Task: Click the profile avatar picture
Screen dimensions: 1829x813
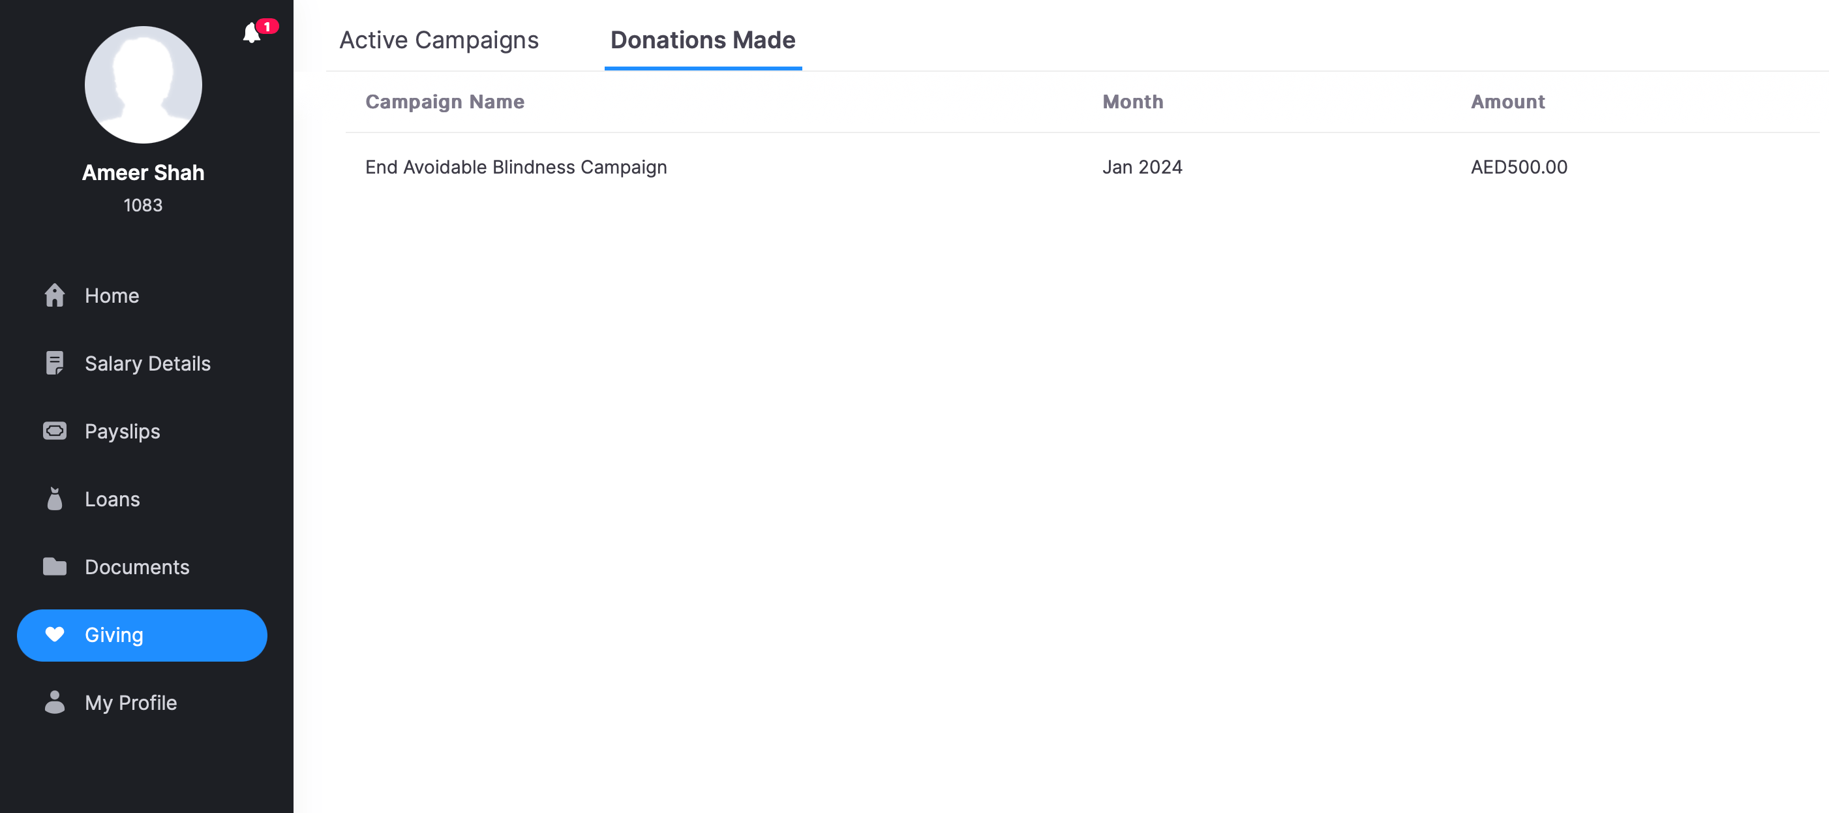Action: (143, 85)
